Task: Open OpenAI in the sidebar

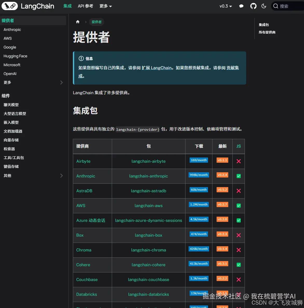Action: click(10, 74)
